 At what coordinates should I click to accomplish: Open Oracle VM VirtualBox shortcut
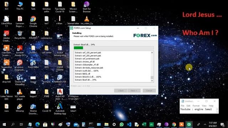click(x=20, y=80)
